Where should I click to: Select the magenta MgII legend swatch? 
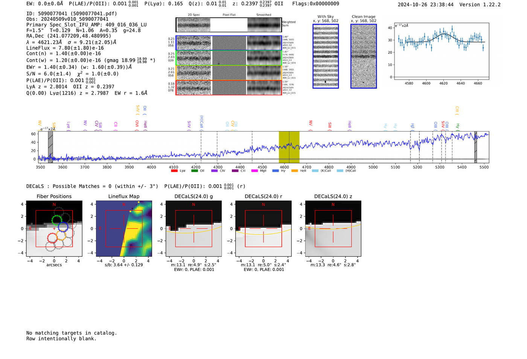coord(255,171)
